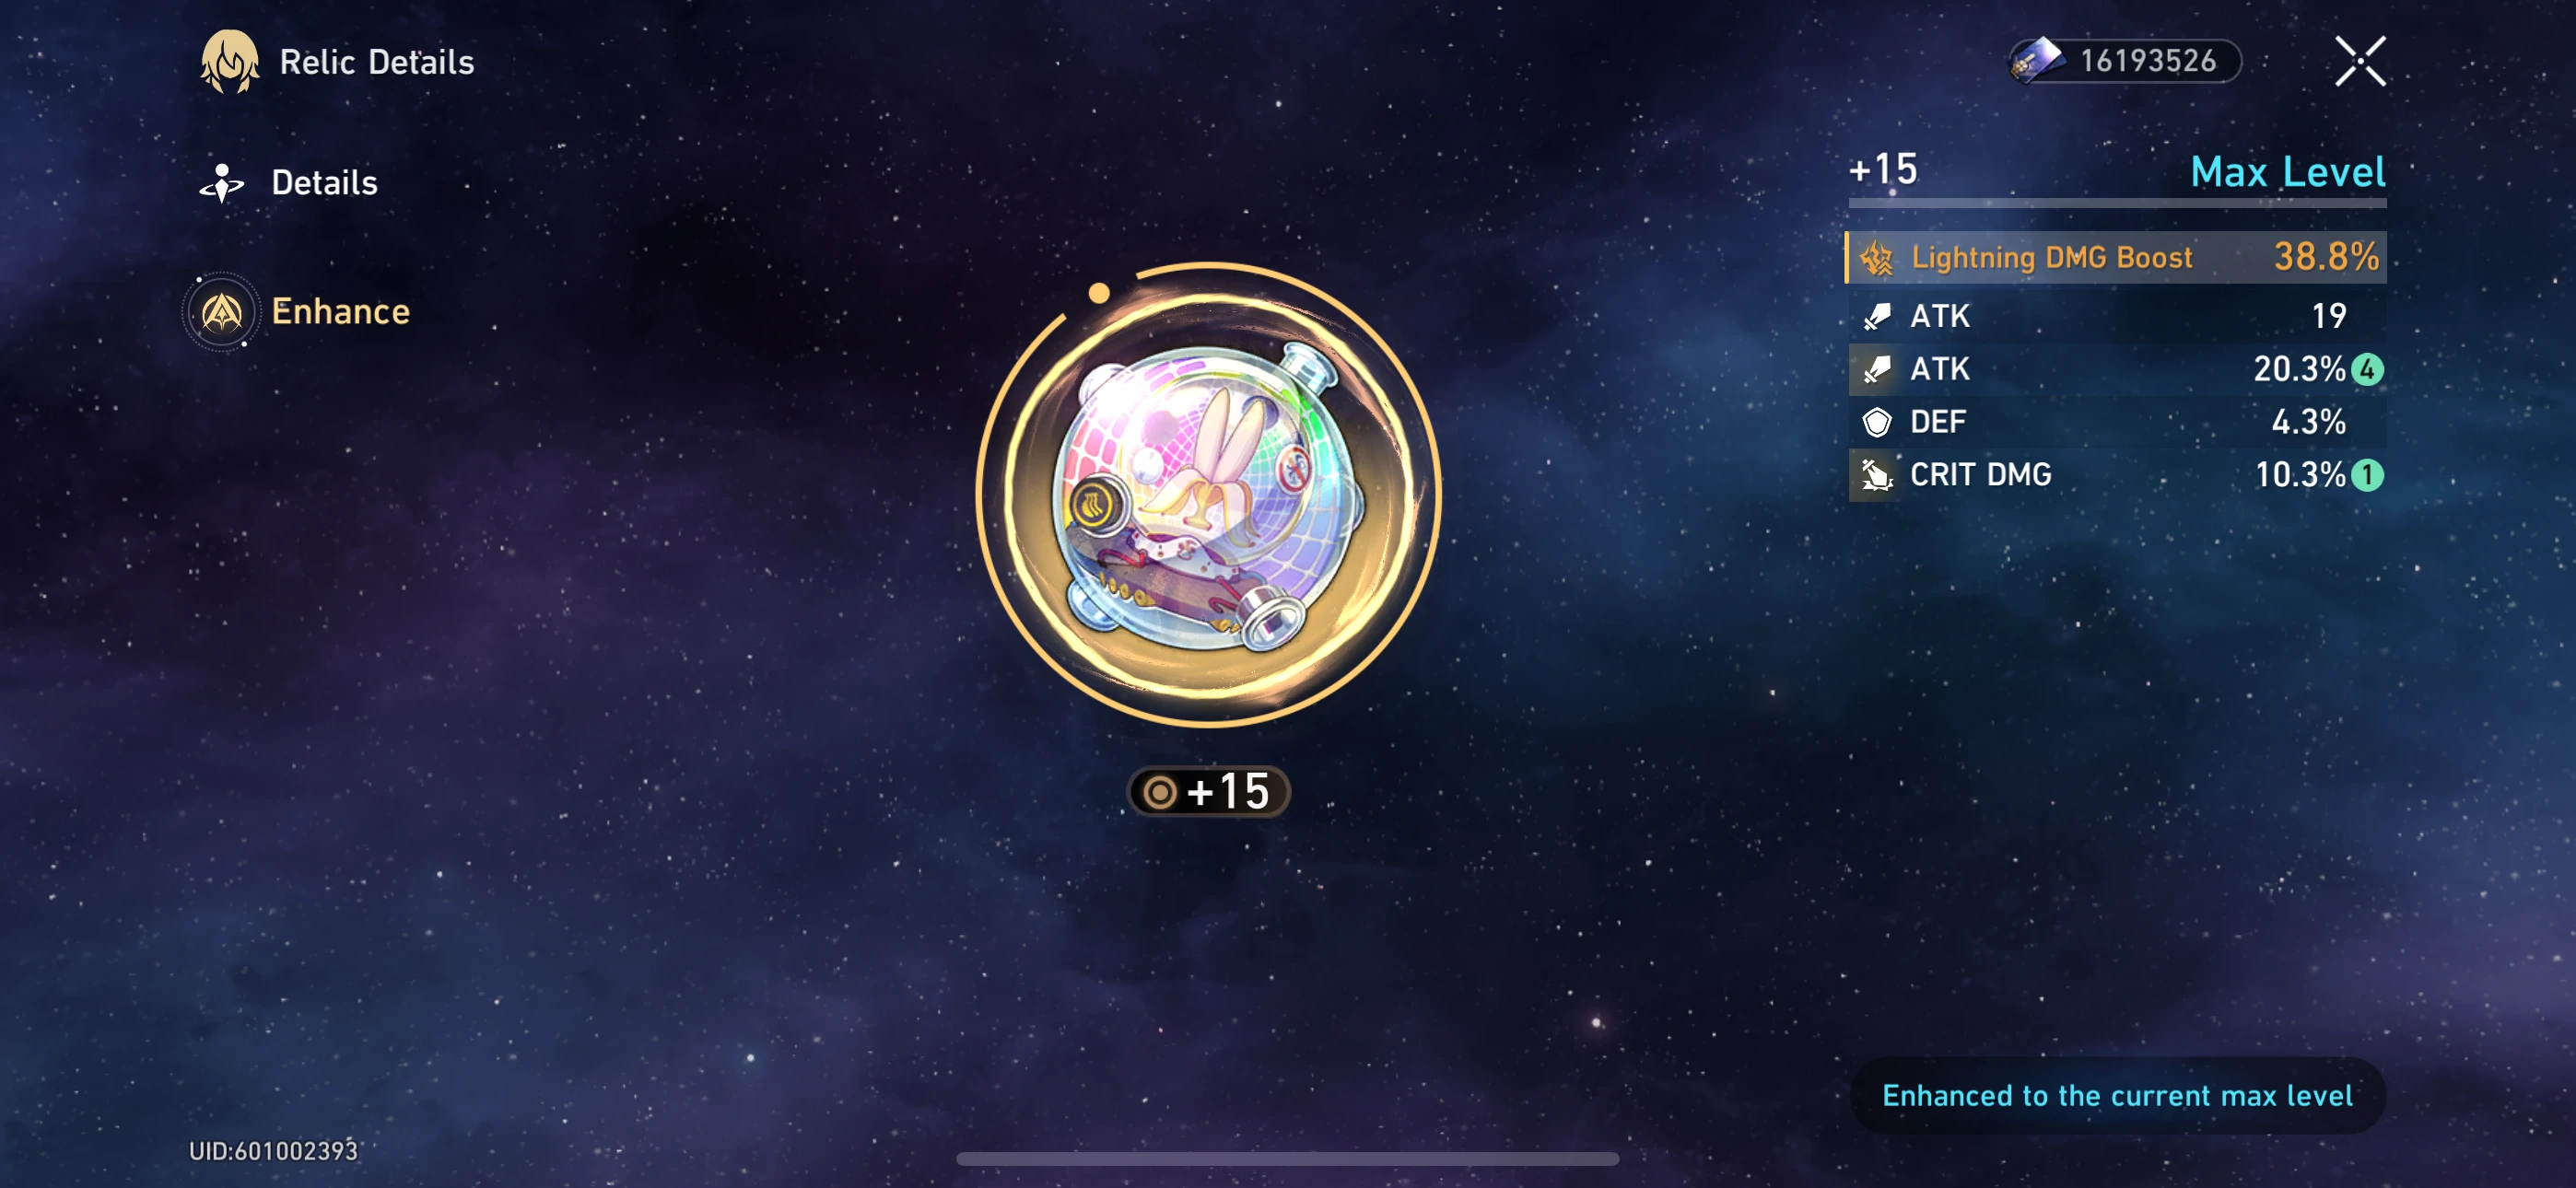Select the Enhance tab

tap(296, 311)
